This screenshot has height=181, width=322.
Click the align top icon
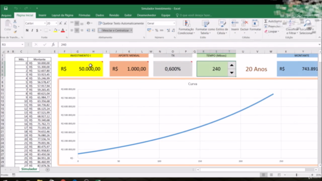(x=72, y=23)
